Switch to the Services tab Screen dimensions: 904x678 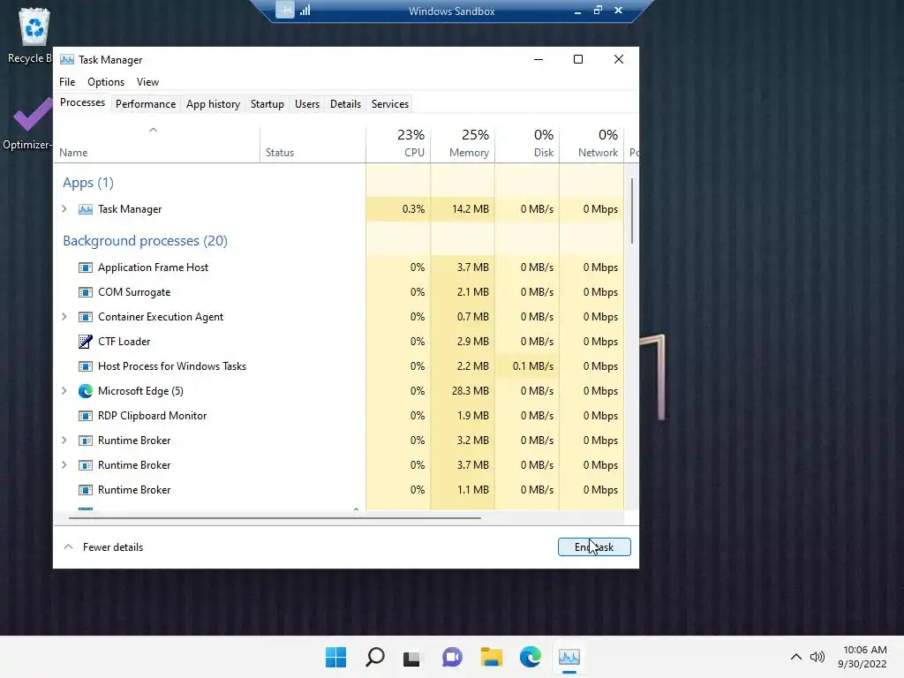point(389,104)
